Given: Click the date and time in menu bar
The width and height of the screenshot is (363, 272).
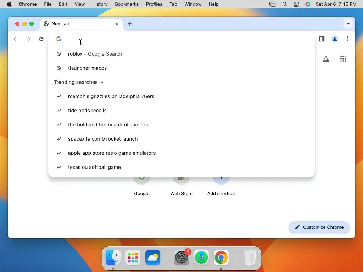Looking at the screenshot, I should [336, 4].
